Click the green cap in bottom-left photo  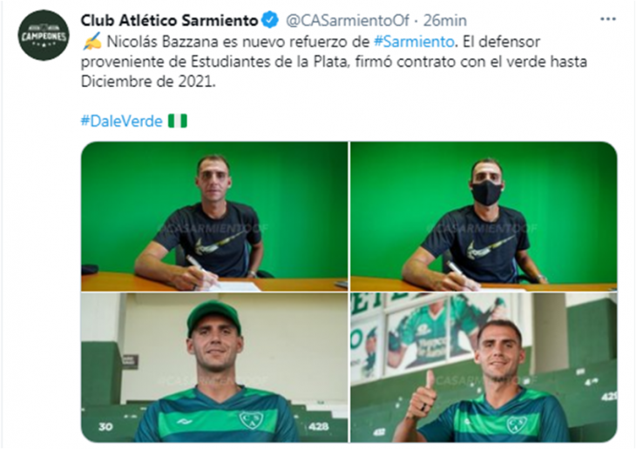point(213,317)
